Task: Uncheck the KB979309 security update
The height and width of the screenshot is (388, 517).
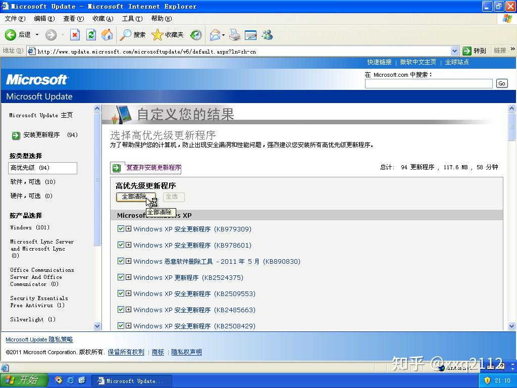Action: [121, 229]
